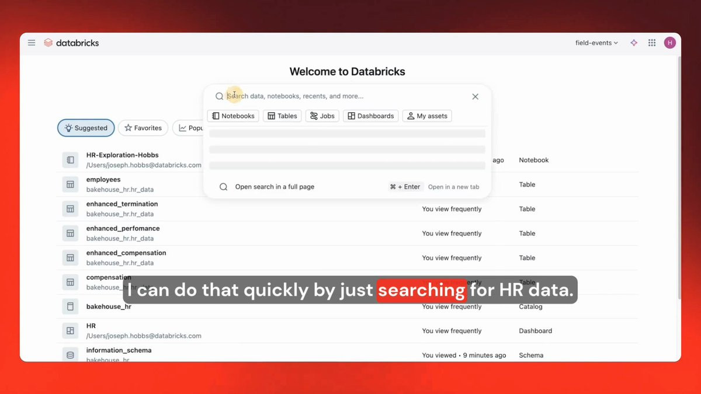Click table icon for enhanced_perfomance row
The width and height of the screenshot is (701, 394).
point(70,233)
